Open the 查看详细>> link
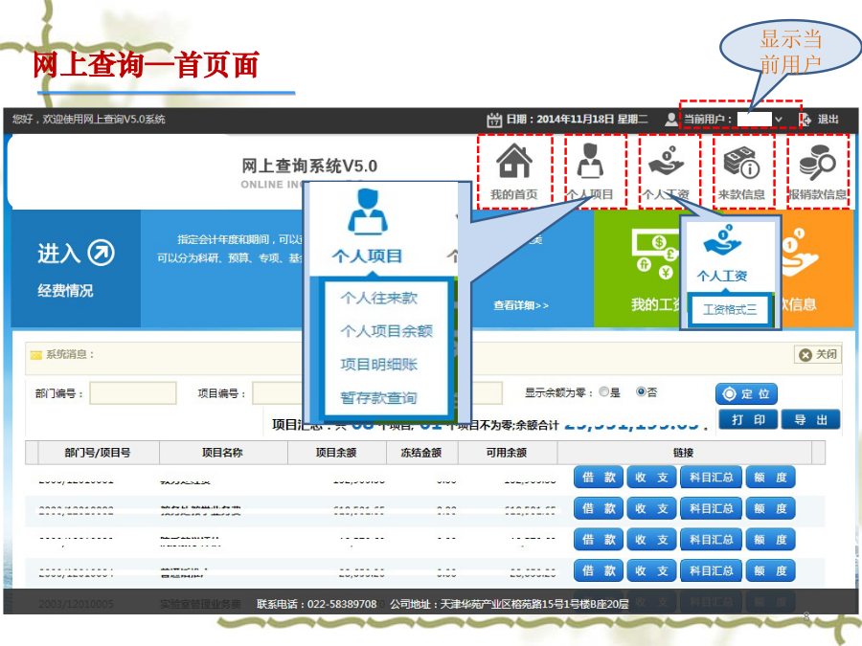Image resolution: width=862 pixels, height=646 pixels. click(x=521, y=305)
